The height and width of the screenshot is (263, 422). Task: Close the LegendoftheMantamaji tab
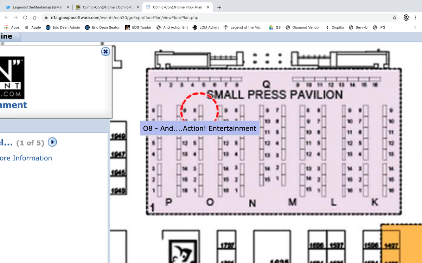click(68, 7)
